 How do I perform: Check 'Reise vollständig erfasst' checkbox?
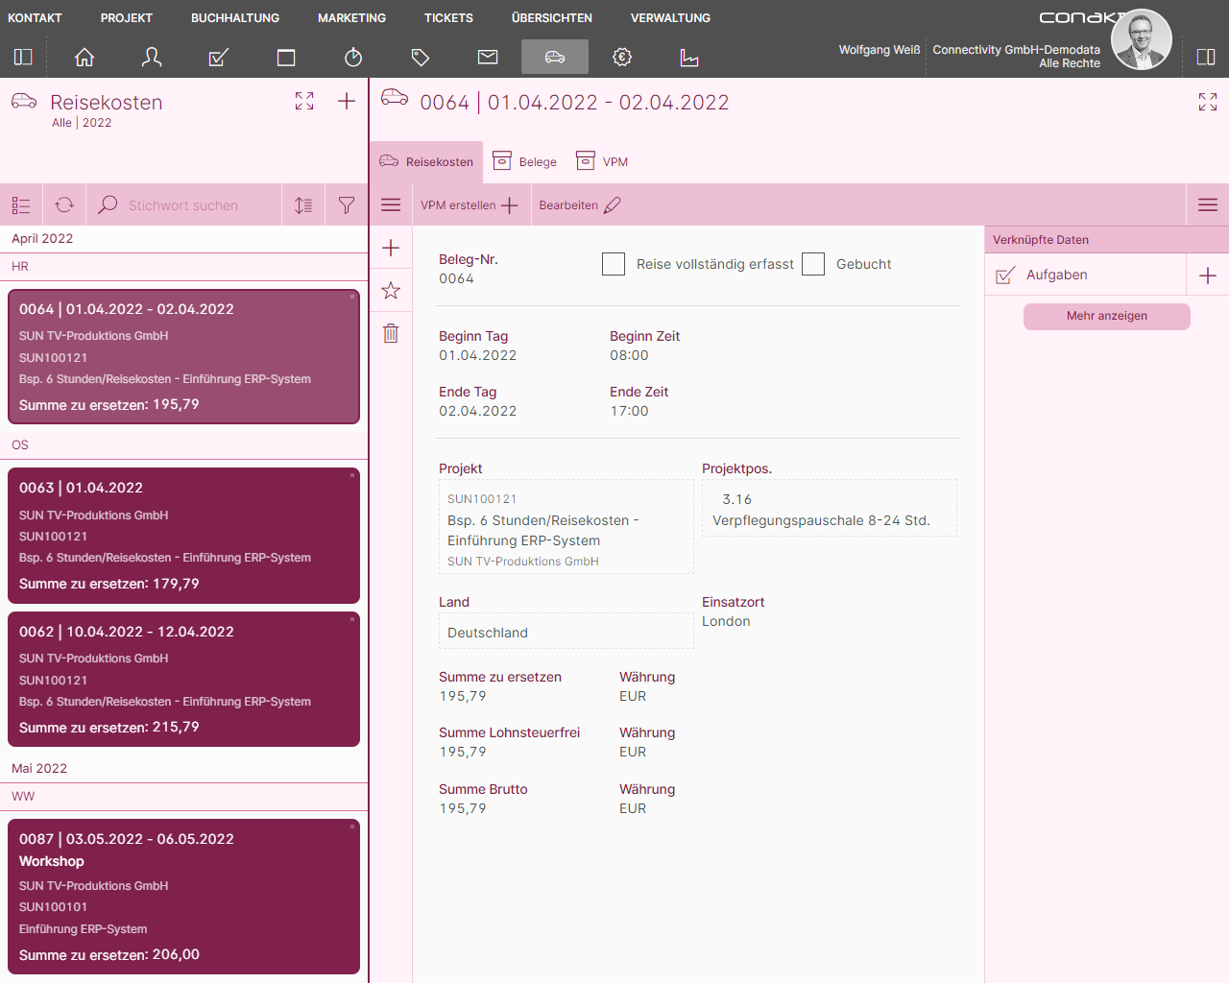coord(614,264)
